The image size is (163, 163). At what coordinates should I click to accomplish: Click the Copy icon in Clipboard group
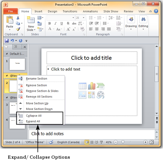click(18, 23)
